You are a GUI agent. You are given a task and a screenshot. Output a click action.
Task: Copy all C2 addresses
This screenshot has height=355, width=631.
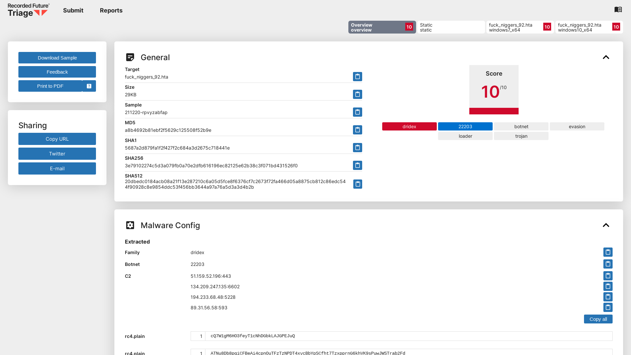598,319
